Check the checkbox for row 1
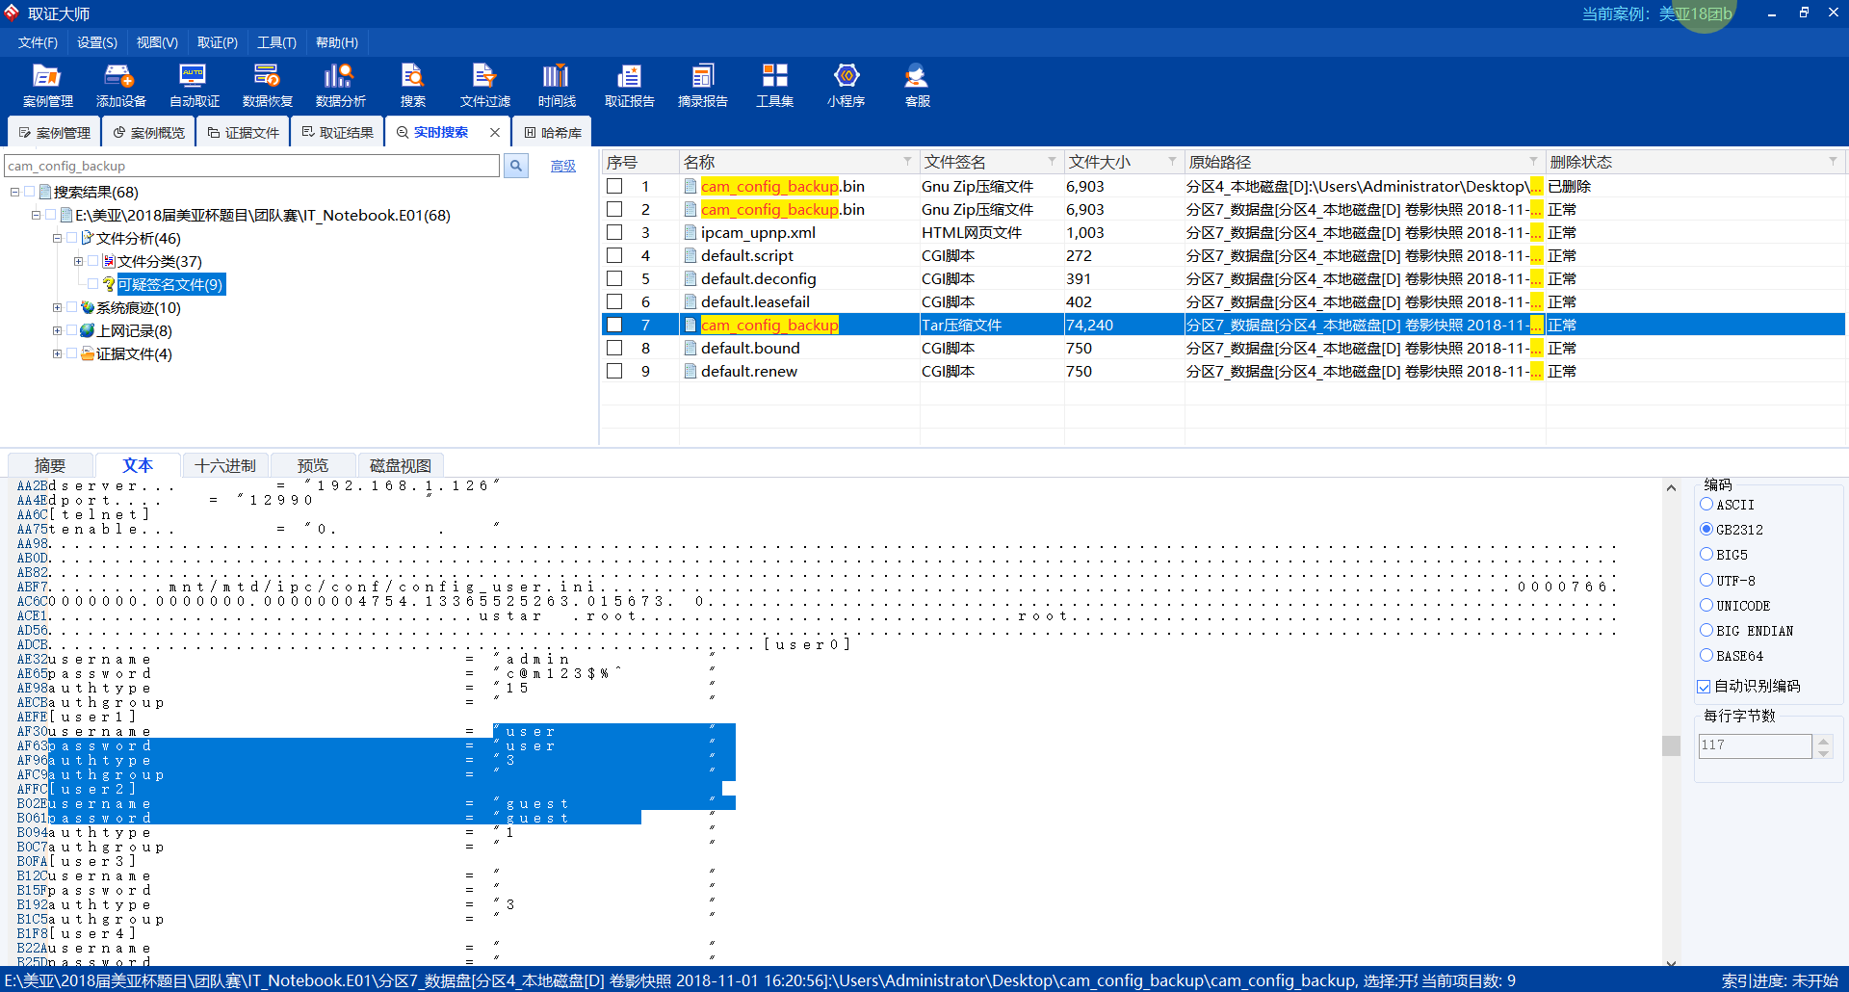1849x992 pixels. tap(614, 186)
